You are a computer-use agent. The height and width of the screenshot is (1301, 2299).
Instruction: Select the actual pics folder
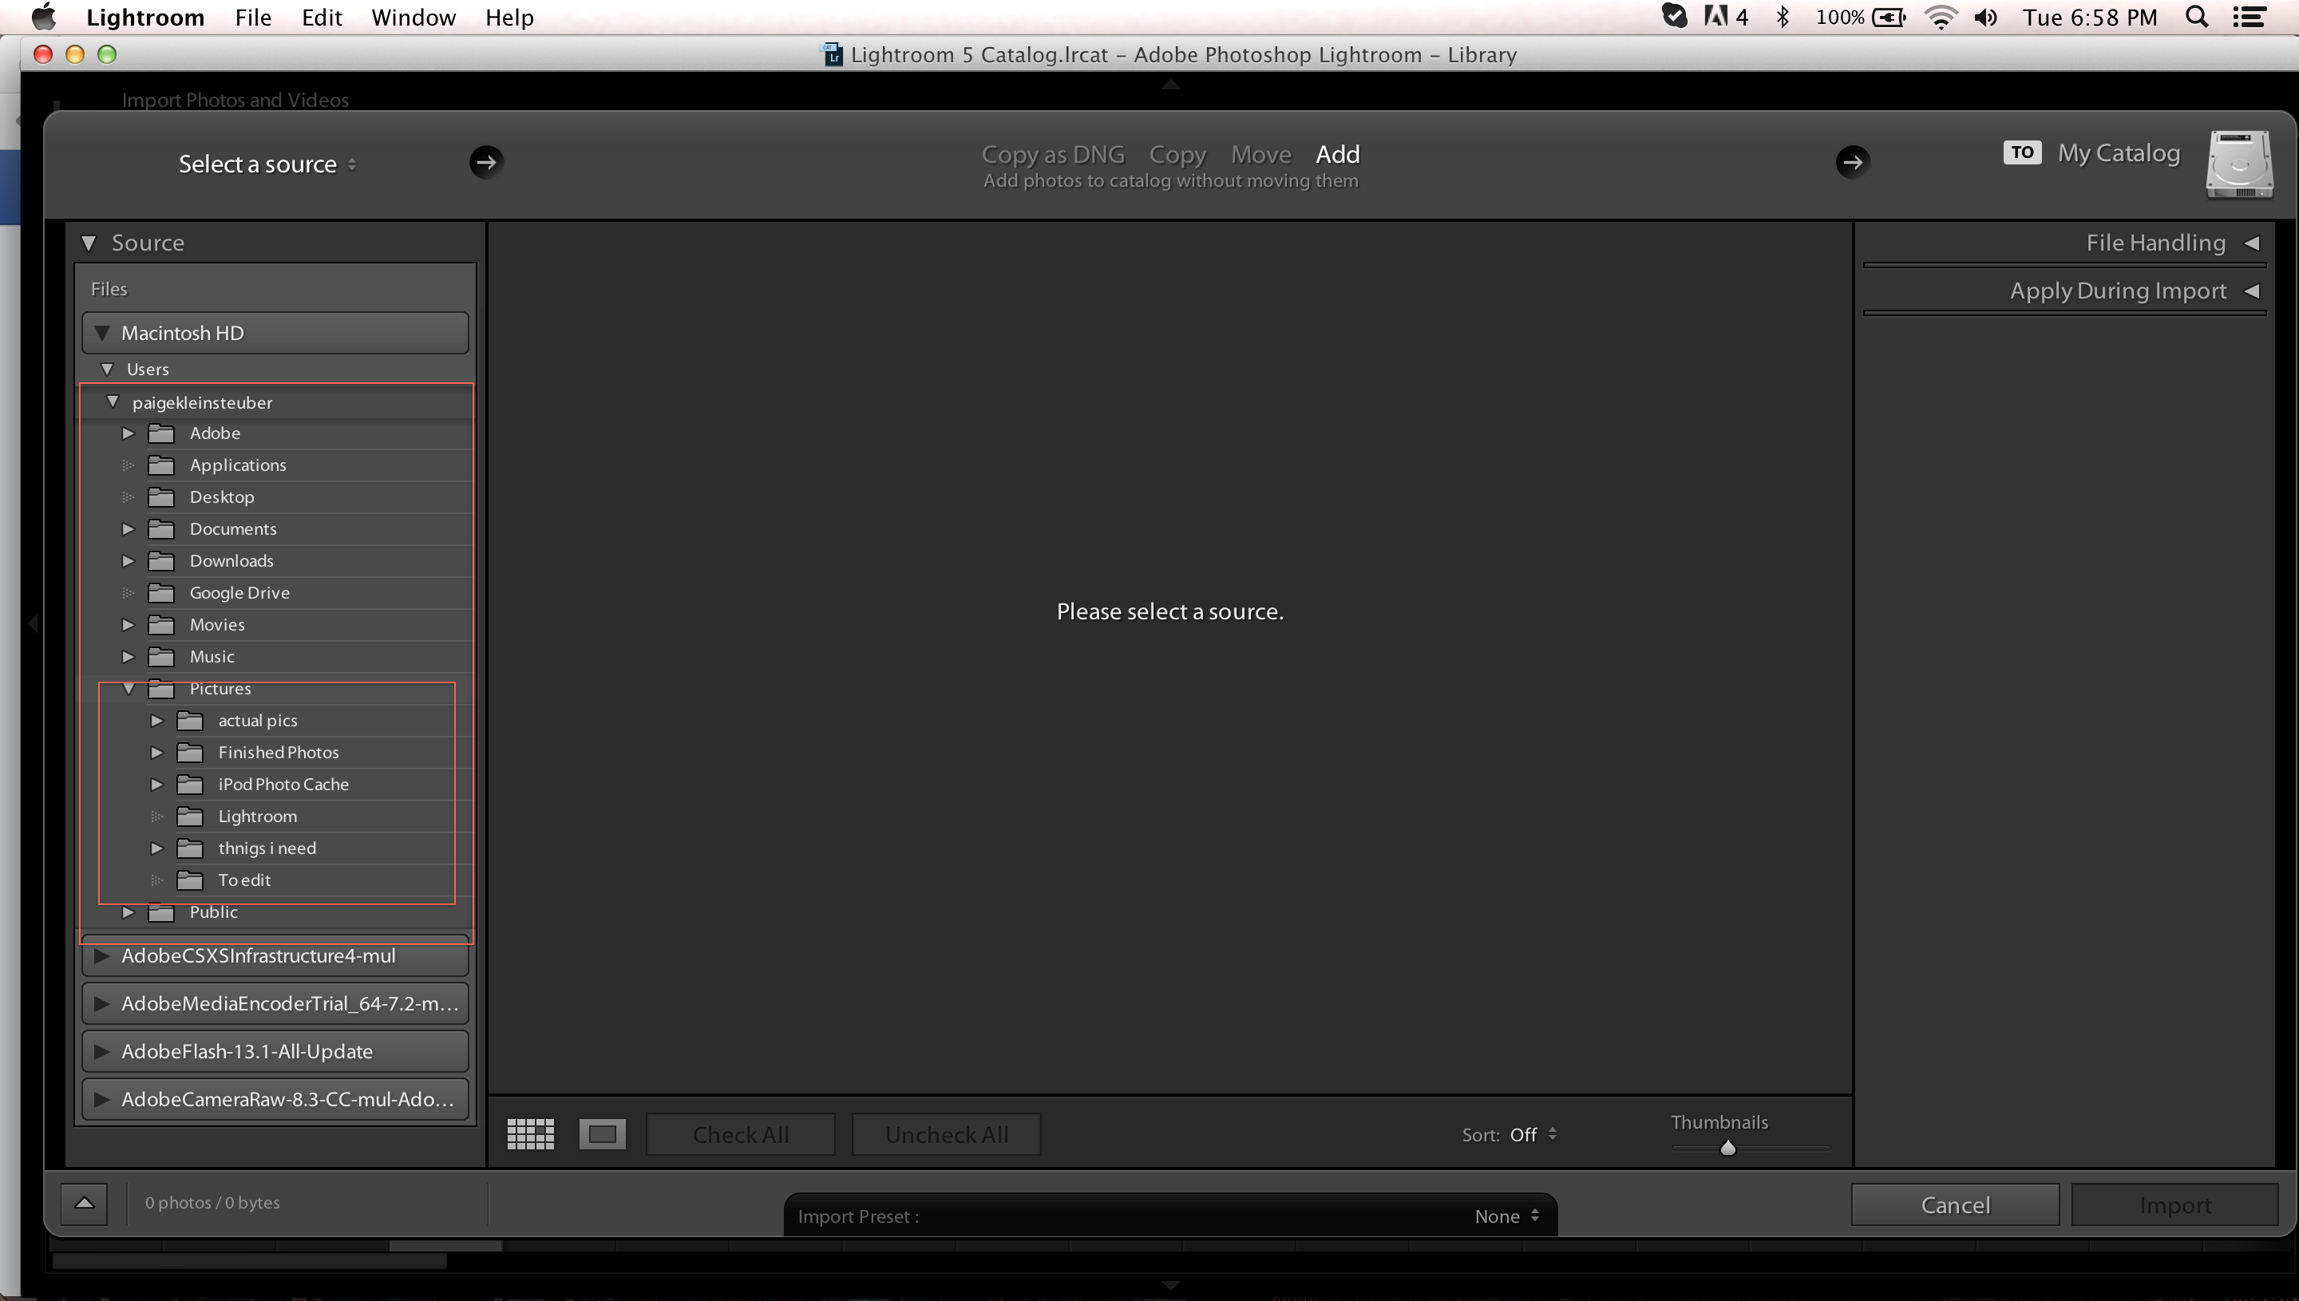point(255,718)
